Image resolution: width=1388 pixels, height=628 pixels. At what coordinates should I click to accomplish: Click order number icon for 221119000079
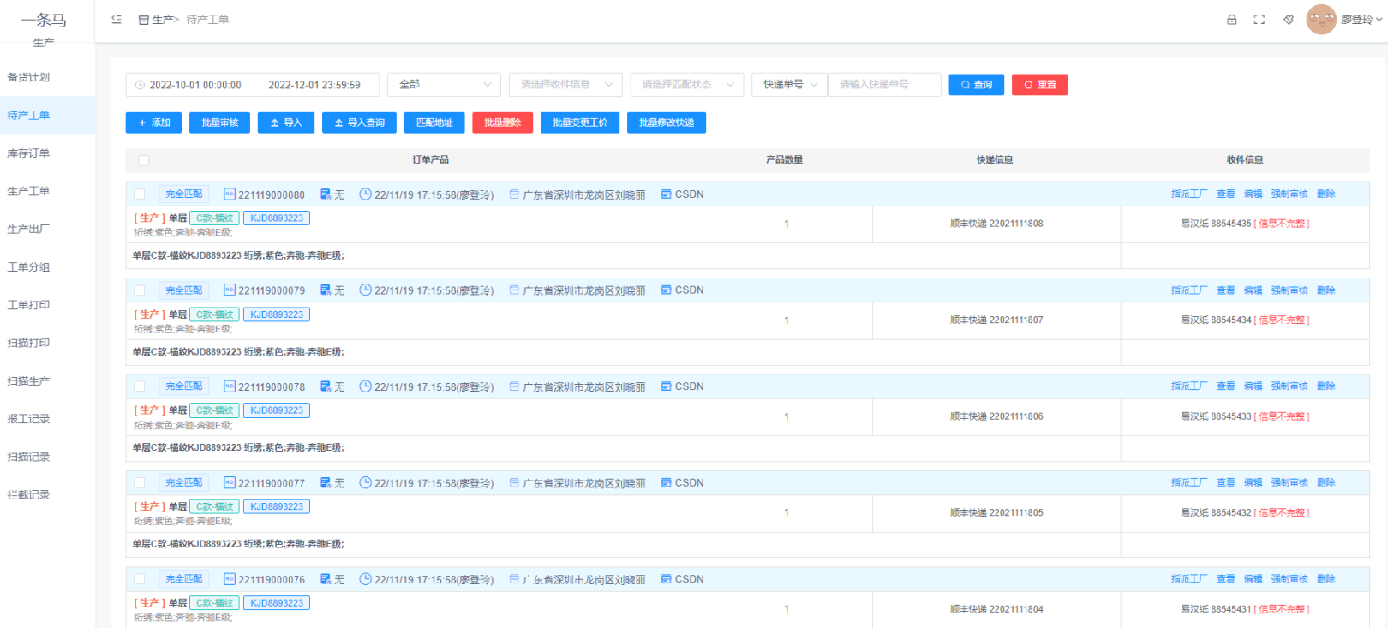coord(229,290)
